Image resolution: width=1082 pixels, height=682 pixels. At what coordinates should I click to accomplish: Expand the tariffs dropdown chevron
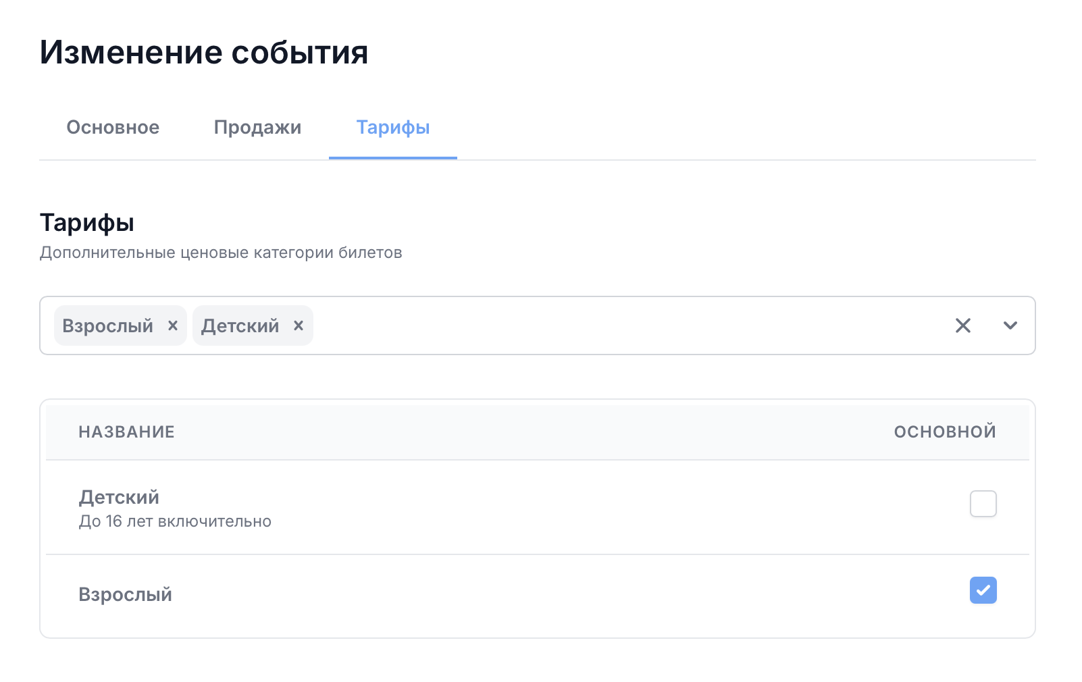1010,325
